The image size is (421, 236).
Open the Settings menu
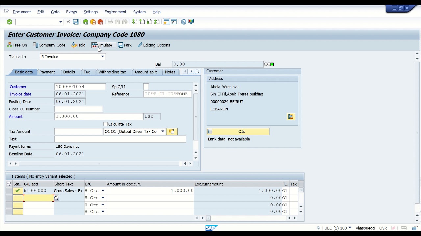(90, 12)
